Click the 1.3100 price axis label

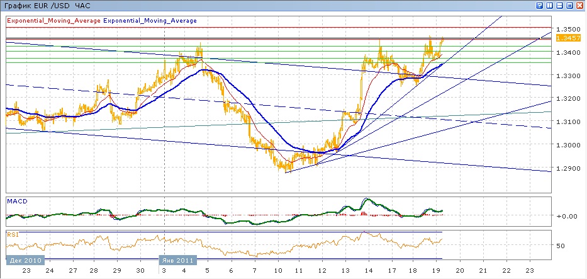coord(568,122)
